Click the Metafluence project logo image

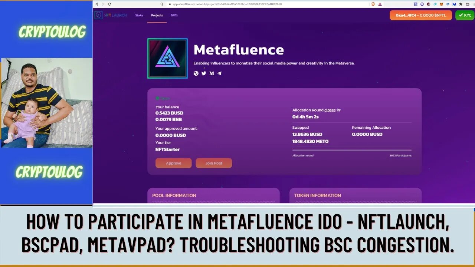coord(167,58)
